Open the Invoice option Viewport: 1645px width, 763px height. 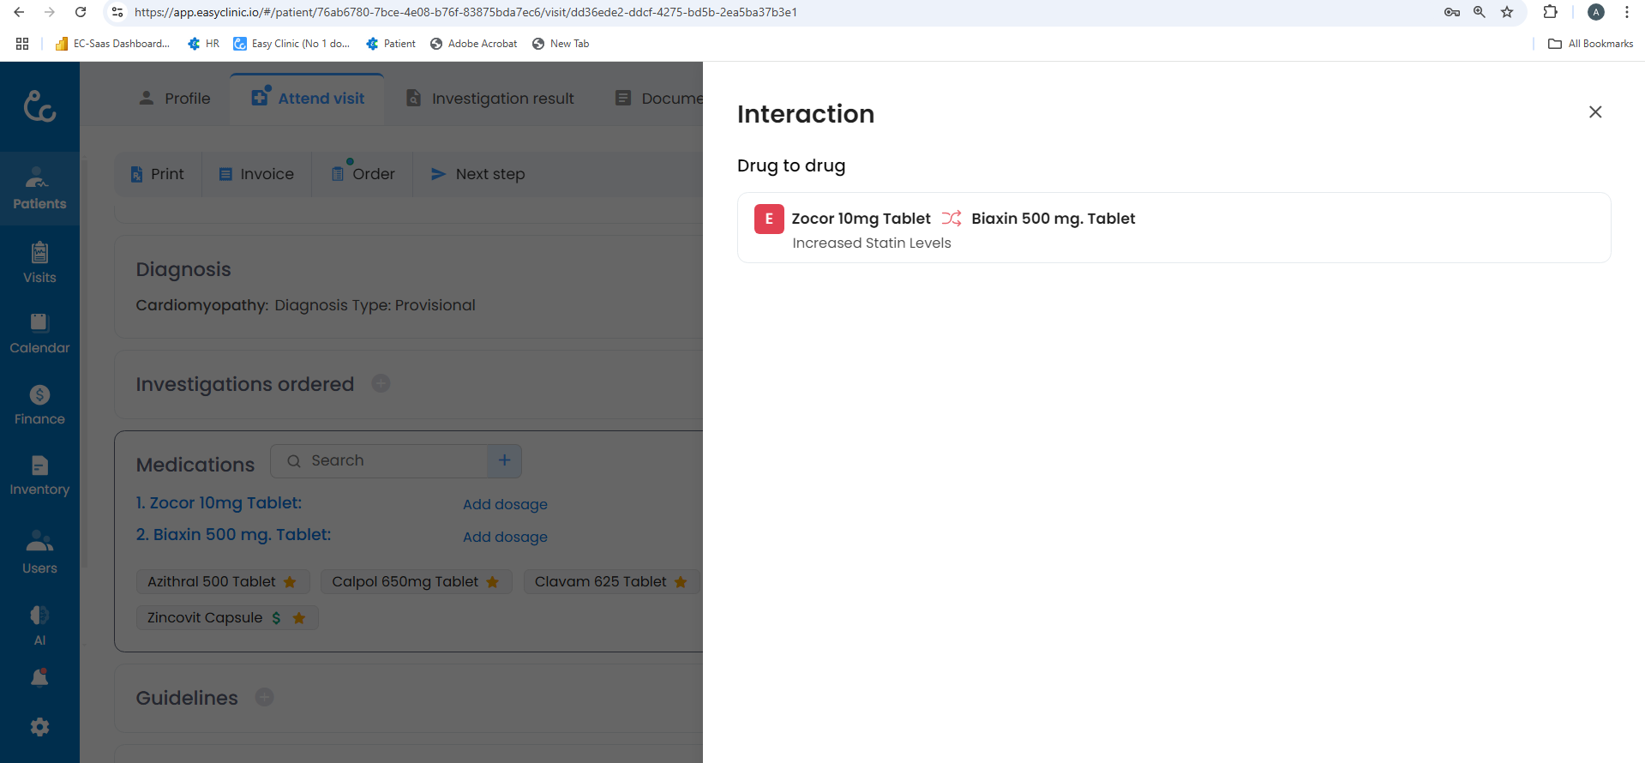[x=256, y=174]
